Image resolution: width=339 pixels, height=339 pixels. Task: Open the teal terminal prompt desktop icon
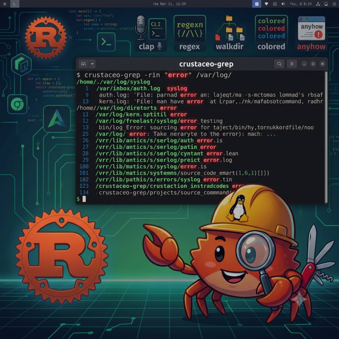pyautogui.click(x=106, y=42)
